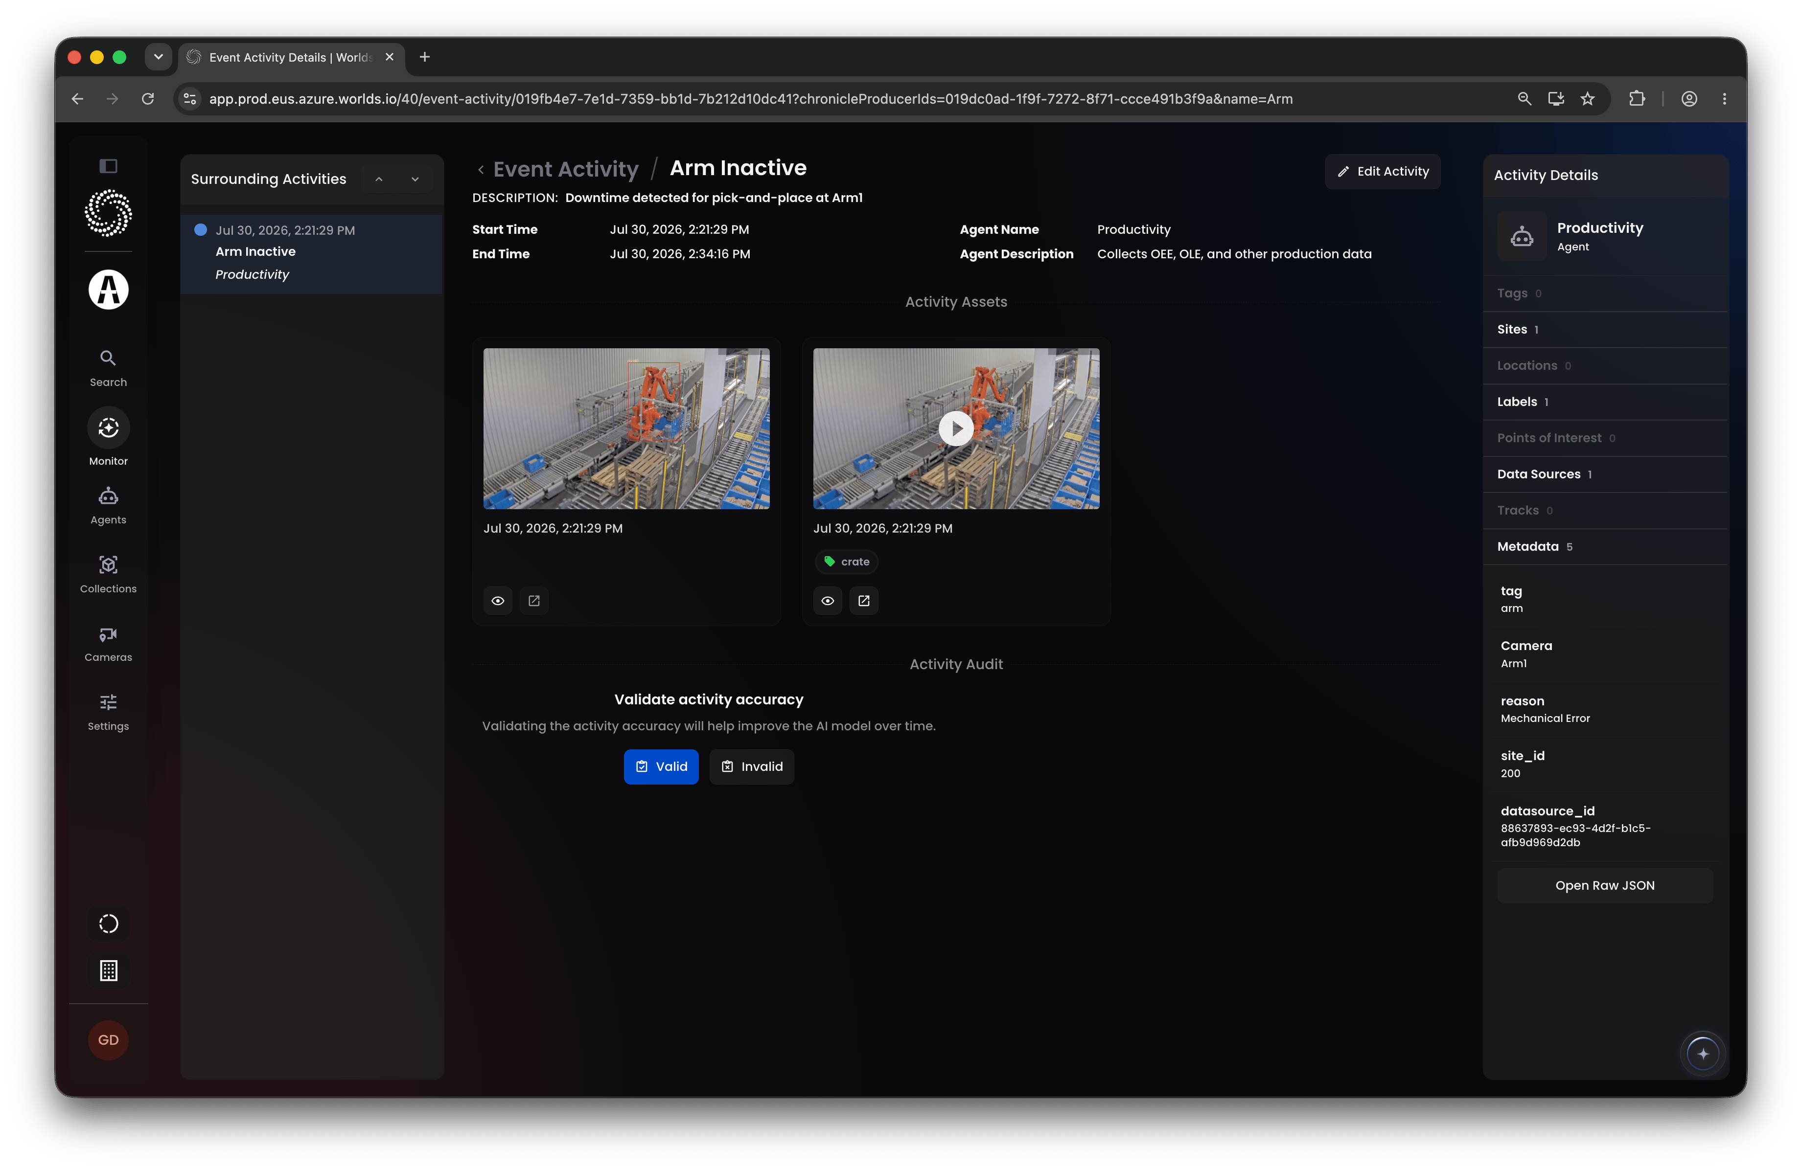
Task: Open the Agents section icon
Action: 108,496
